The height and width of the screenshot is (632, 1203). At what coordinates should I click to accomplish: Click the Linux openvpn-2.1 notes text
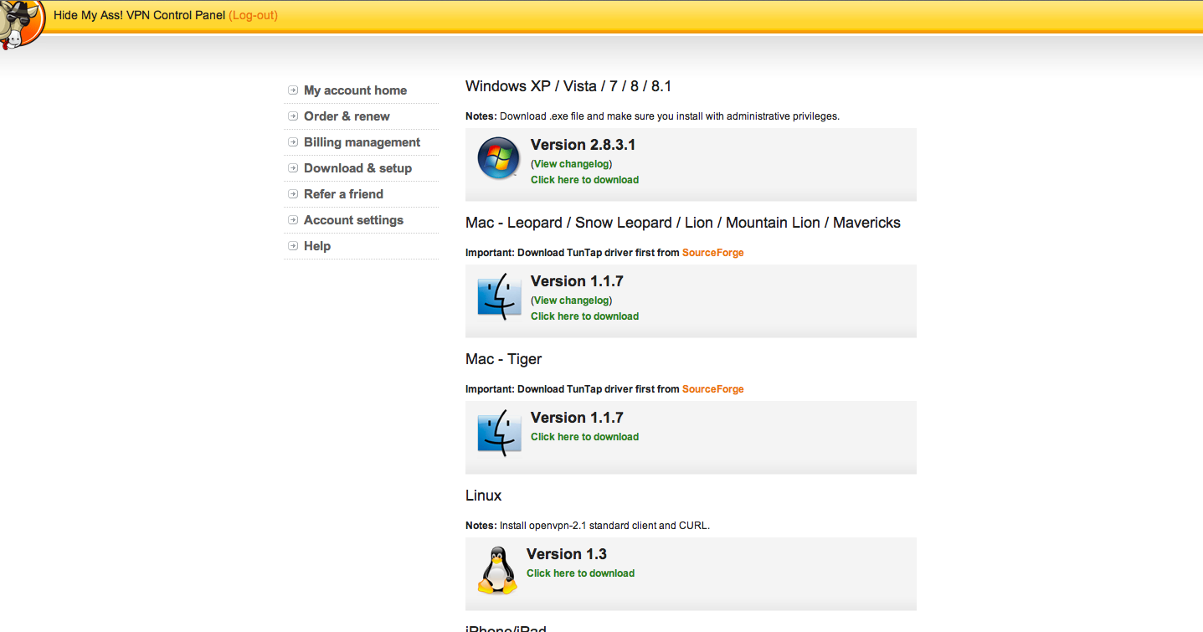click(x=588, y=526)
